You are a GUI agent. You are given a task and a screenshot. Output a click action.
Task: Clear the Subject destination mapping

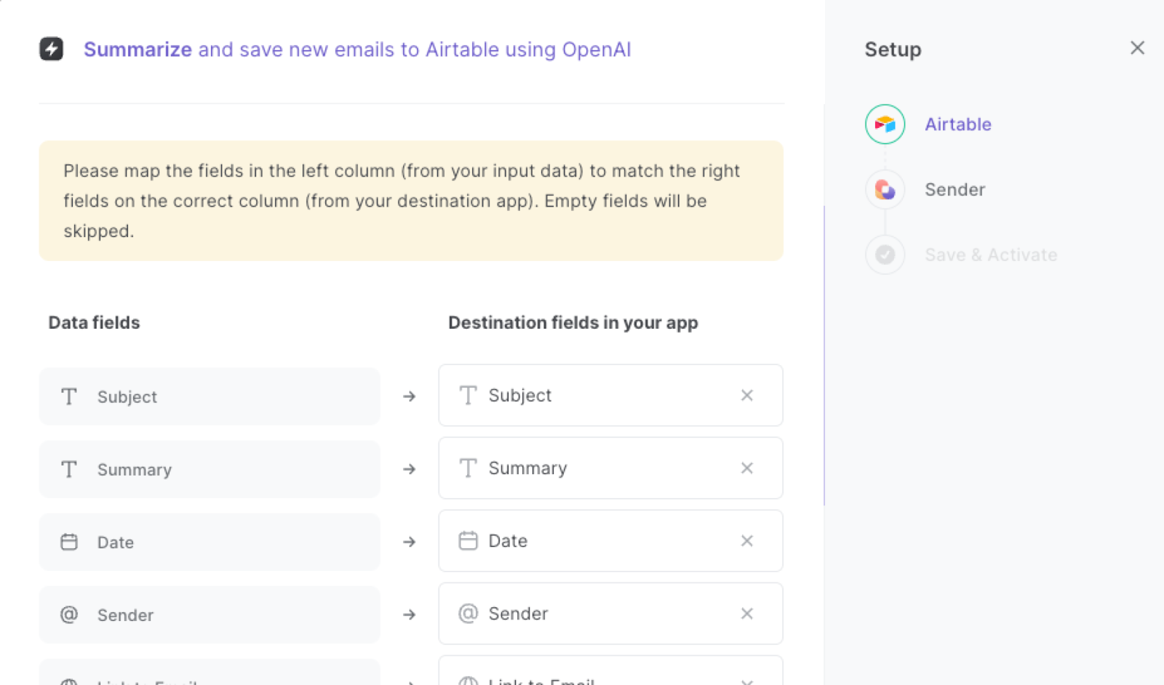tap(747, 396)
